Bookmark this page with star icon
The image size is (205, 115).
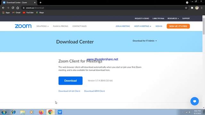(186, 8)
